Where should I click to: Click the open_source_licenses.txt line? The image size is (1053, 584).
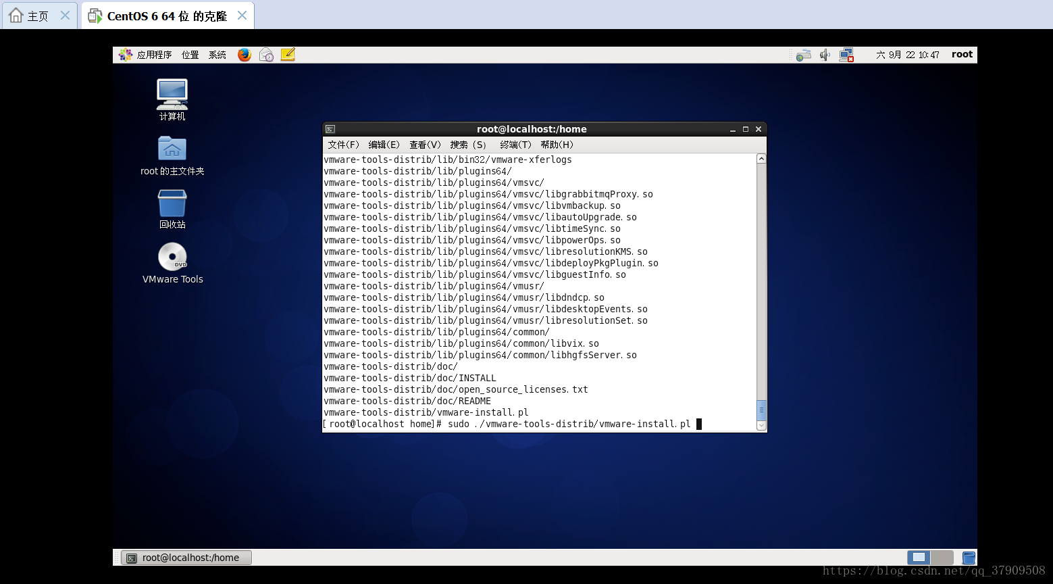tap(456, 389)
